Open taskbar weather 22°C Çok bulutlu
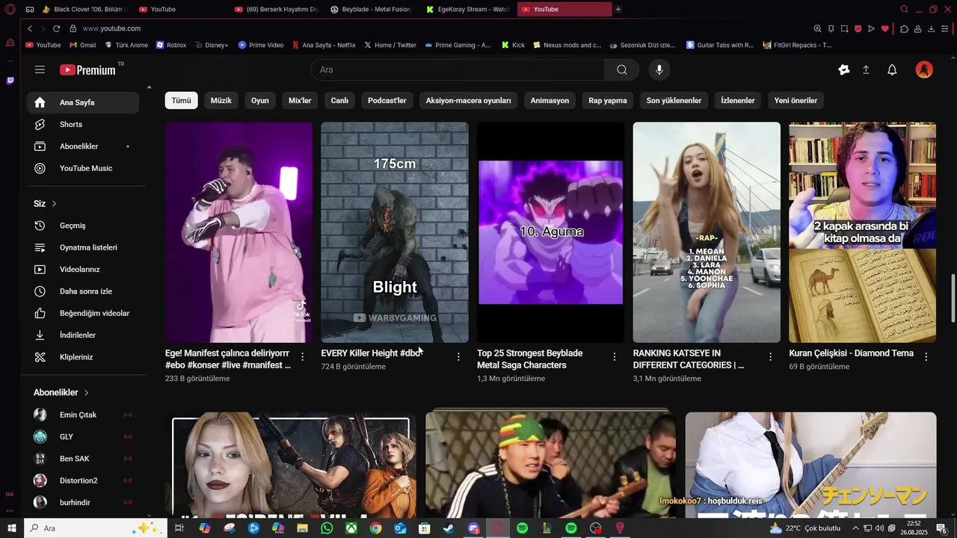 coord(806,528)
